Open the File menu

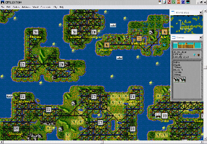tap(3, 7)
